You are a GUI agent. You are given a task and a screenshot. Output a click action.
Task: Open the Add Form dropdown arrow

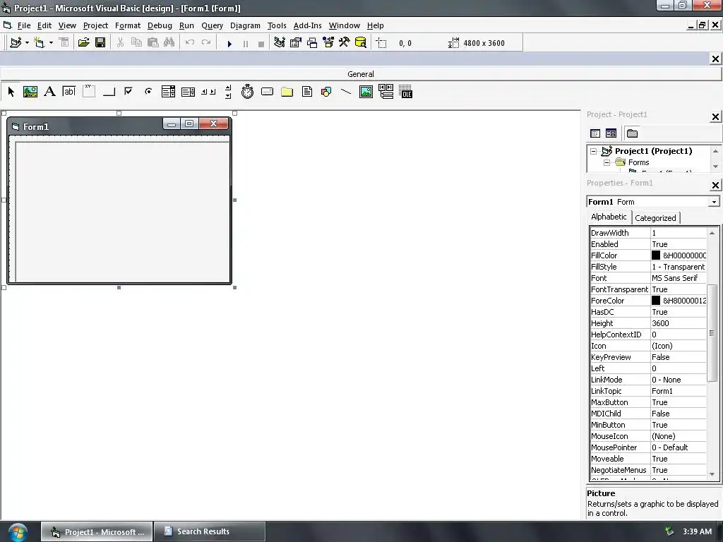51,43
